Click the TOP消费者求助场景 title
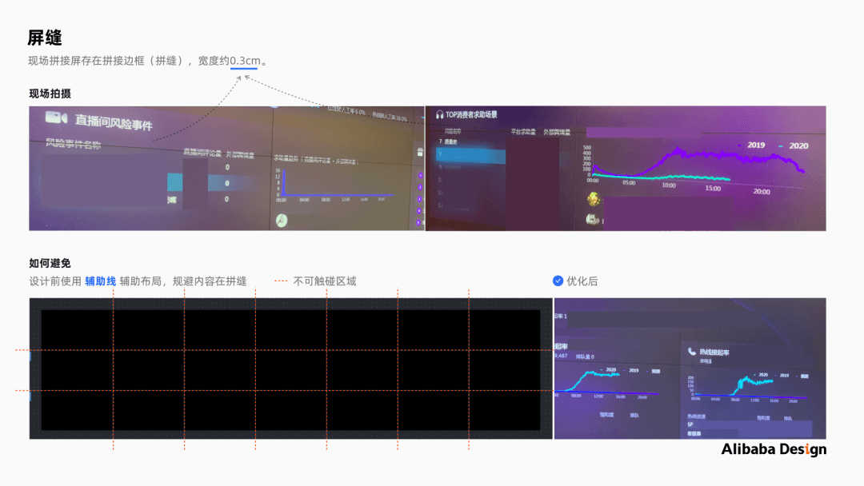Image resolution: width=864 pixels, height=486 pixels. tap(471, 114)
